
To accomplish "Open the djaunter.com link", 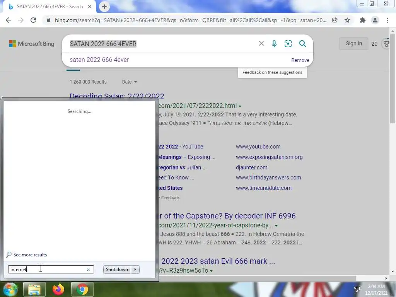I will [x=251, y=167].
